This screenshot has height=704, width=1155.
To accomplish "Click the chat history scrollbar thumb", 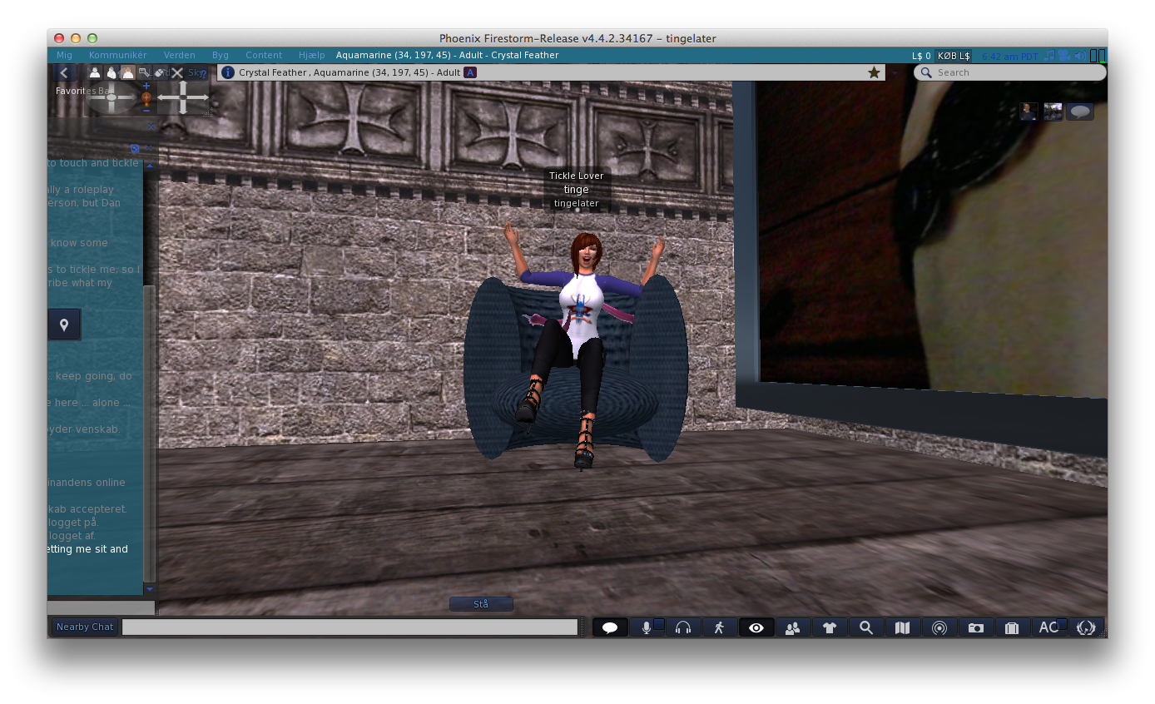I will [x=149, y=434].
